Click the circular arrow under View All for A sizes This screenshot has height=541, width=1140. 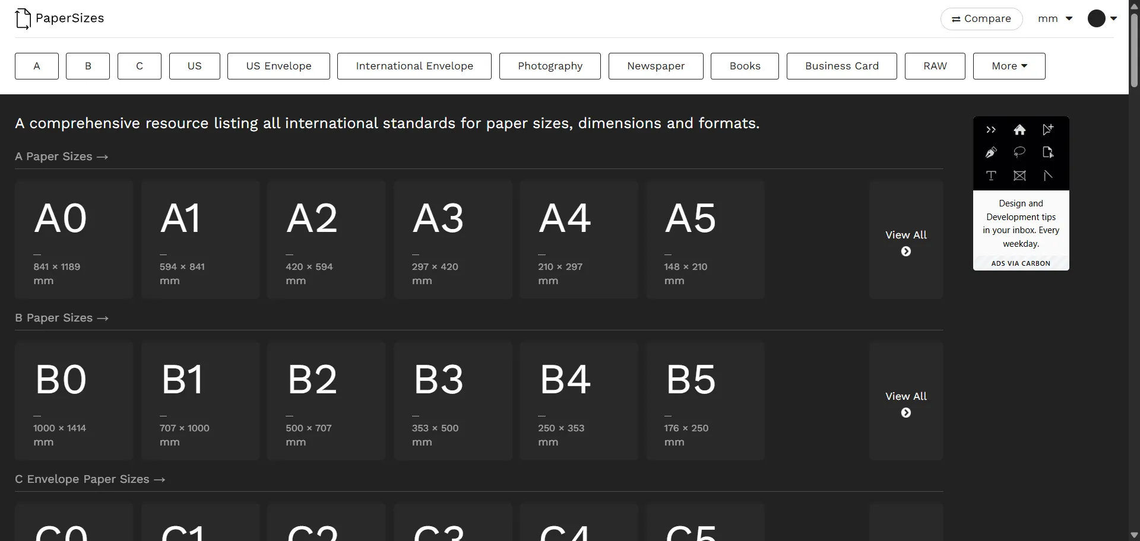(906, 252)
